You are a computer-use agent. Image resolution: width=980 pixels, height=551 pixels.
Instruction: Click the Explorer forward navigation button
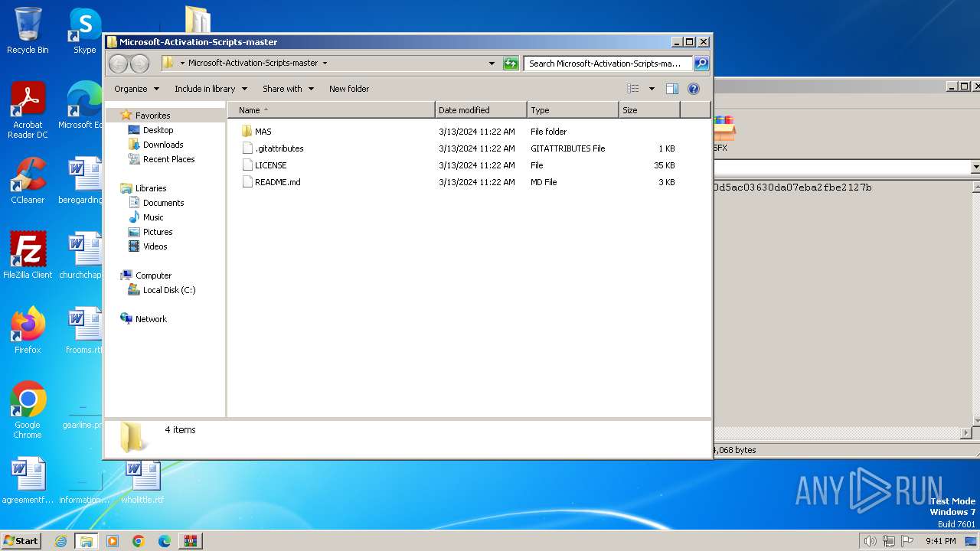pos(139,64)
